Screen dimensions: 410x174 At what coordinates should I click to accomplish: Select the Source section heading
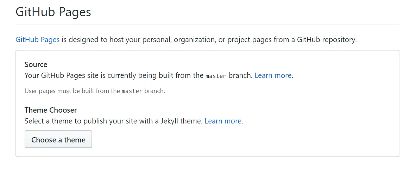pyautogui.click(x=36, y=65)
